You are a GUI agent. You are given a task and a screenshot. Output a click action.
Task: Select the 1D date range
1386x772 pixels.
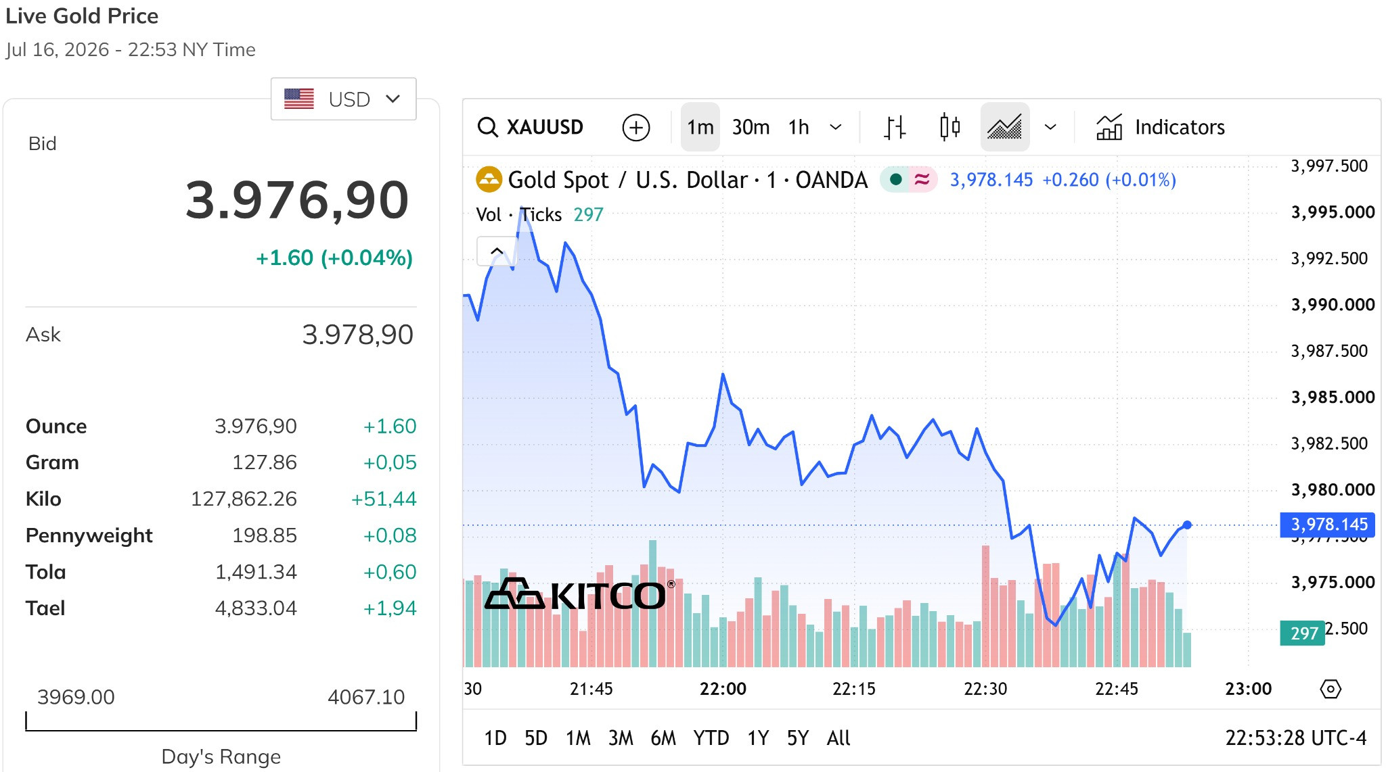coord(495,738)
